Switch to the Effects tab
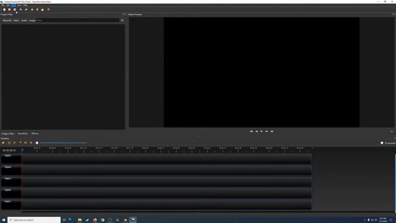This screenshot has width=396, height=223. pos(35,134)
